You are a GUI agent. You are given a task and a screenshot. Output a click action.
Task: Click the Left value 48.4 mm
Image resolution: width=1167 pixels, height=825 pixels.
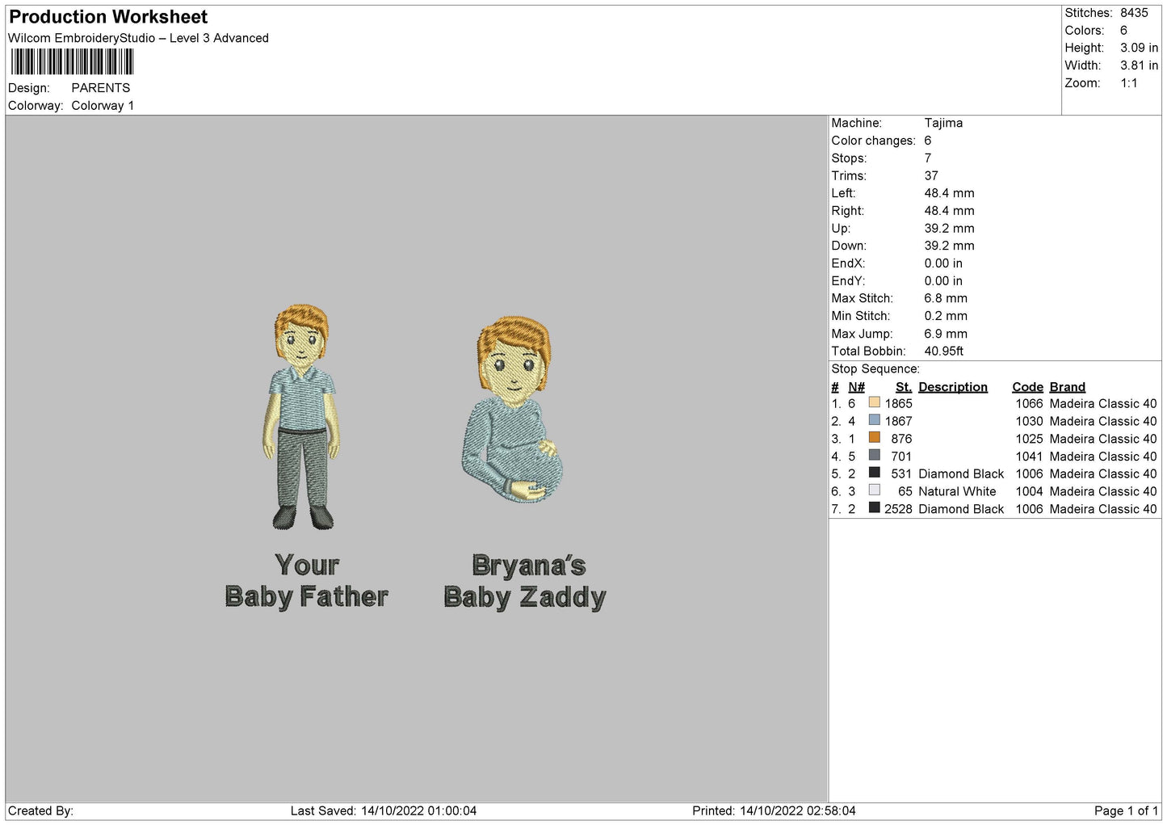pos(949,193)
